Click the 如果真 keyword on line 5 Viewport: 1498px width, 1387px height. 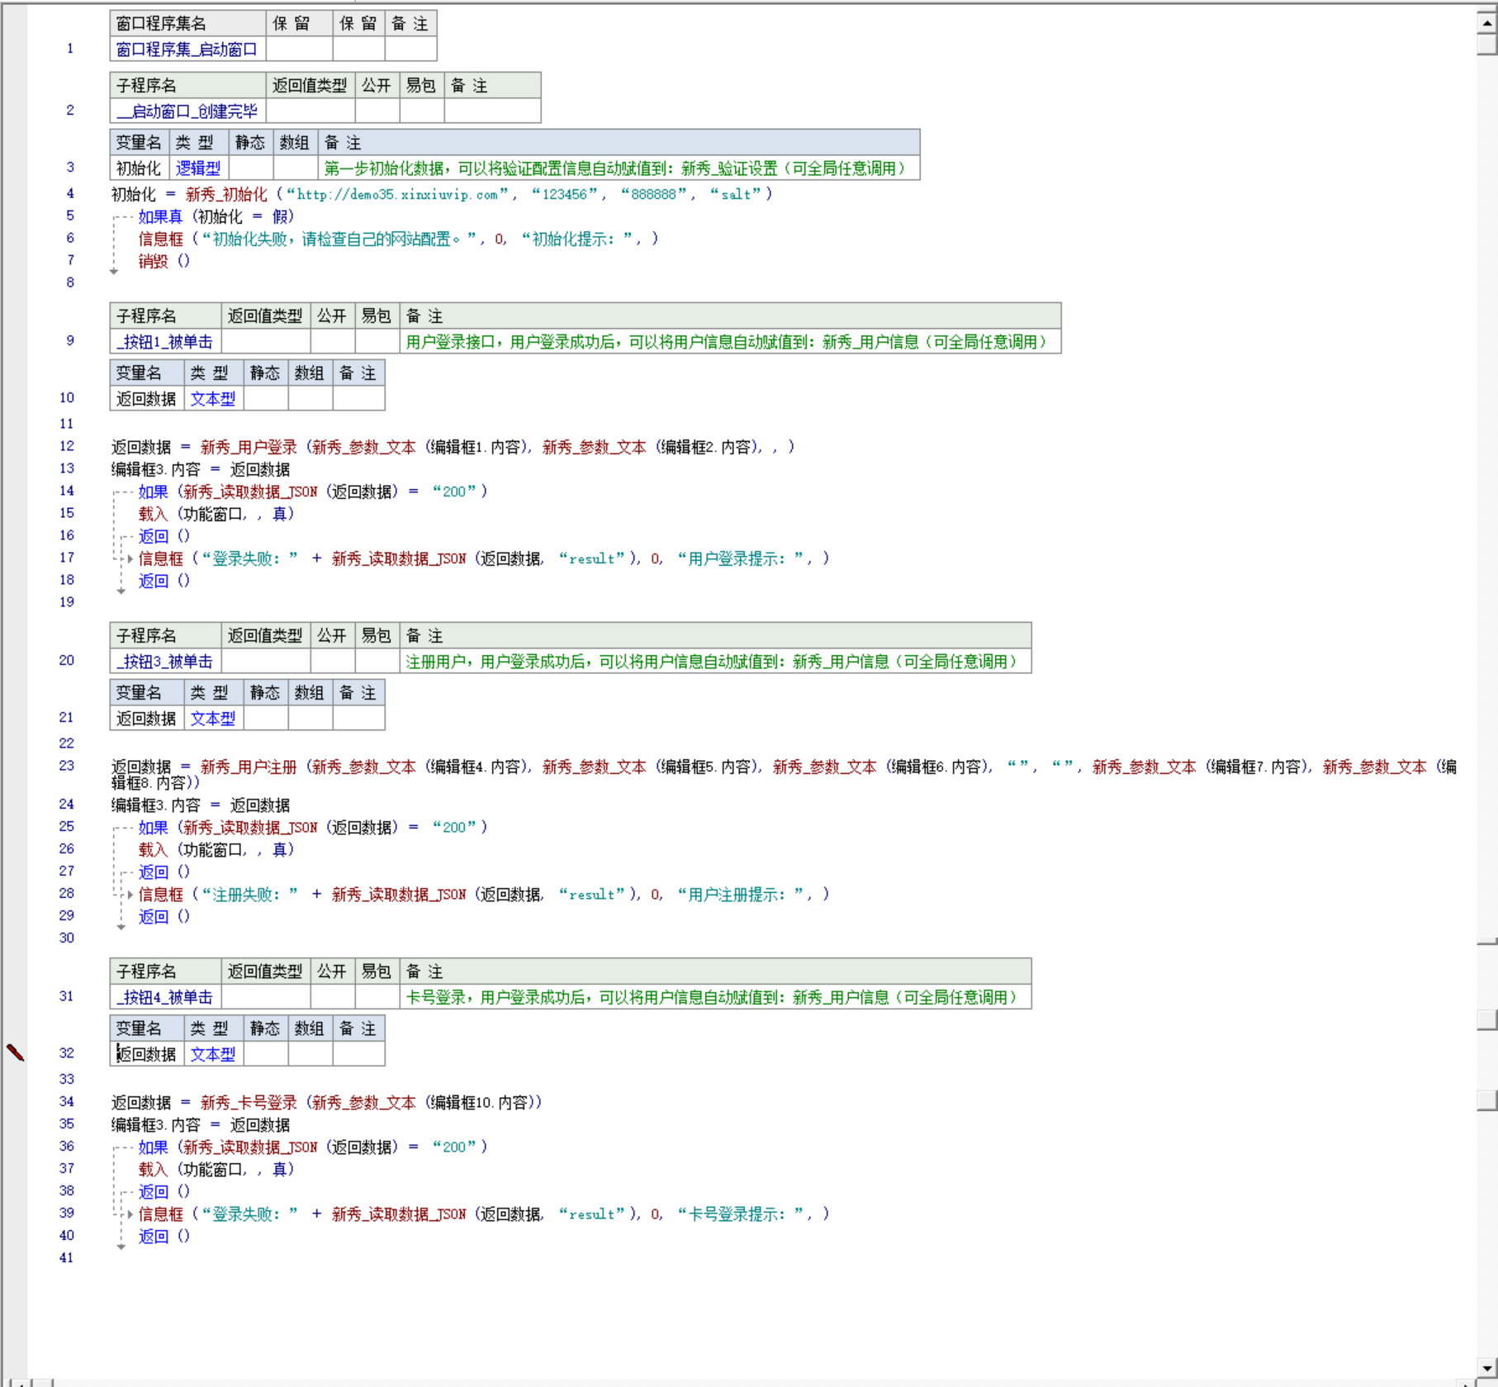[160, 216]
